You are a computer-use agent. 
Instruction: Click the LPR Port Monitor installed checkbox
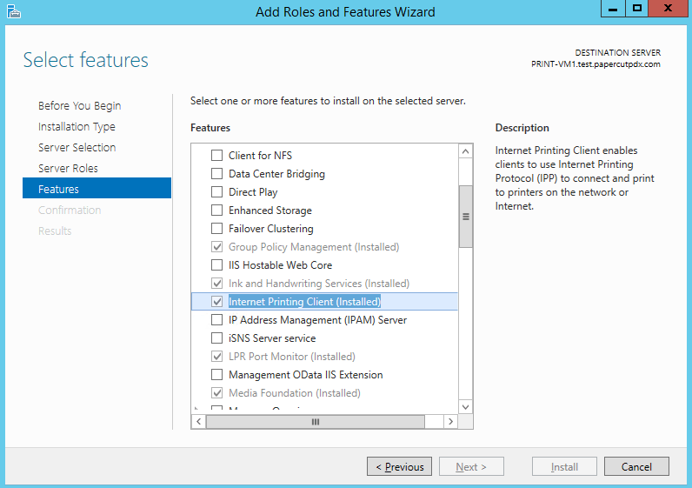tap(216, 357)
